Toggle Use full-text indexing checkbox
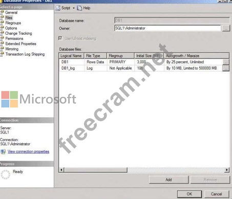The image size is (232, 199). point(60,38)
